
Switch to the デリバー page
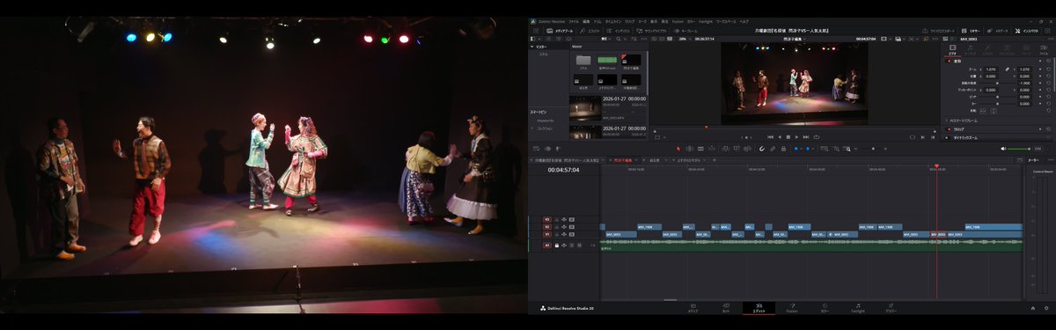pos(891,308)
